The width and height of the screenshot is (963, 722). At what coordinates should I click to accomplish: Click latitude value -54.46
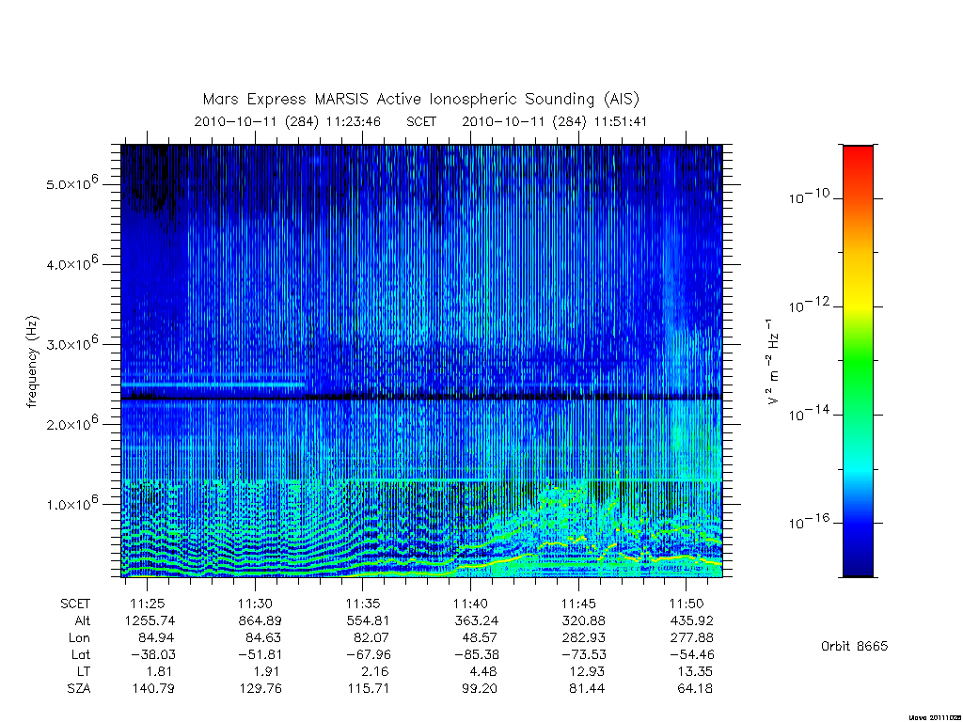(691, 654)
